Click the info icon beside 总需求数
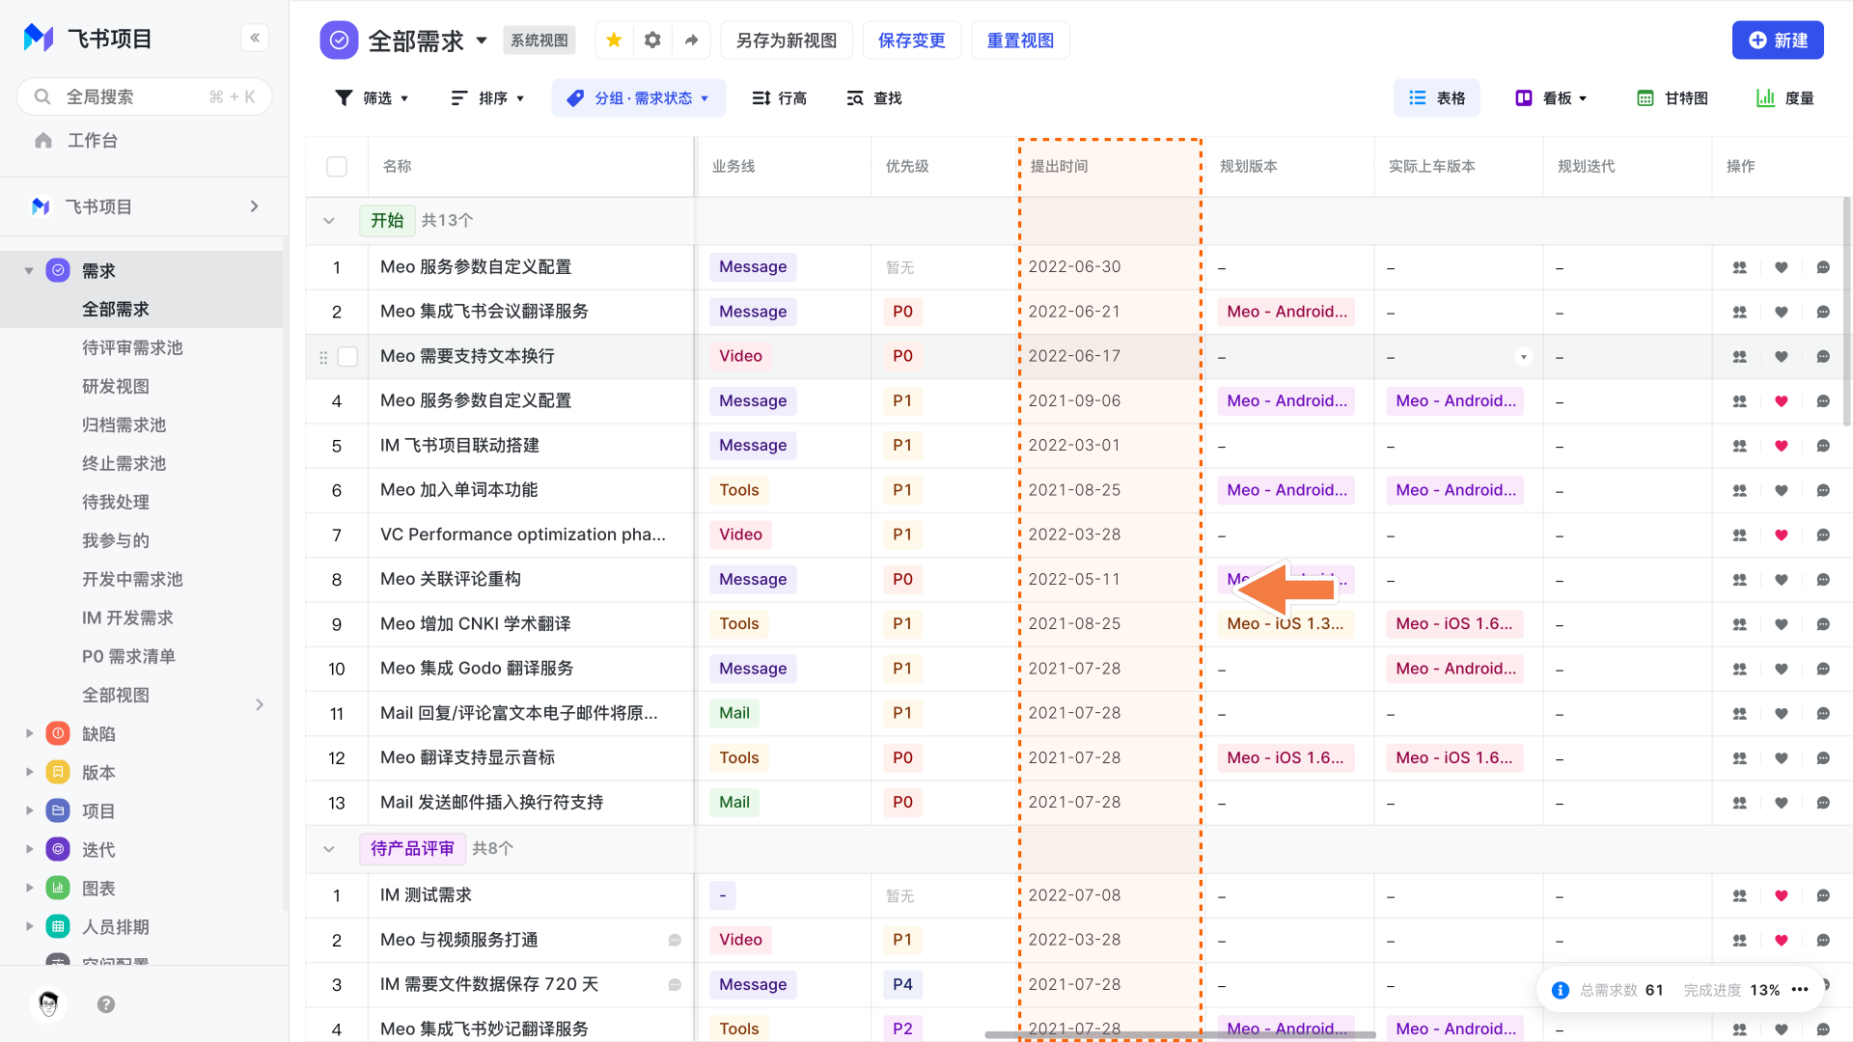This screenshot has width=1853, height=1042. [x=1560, y=990]
